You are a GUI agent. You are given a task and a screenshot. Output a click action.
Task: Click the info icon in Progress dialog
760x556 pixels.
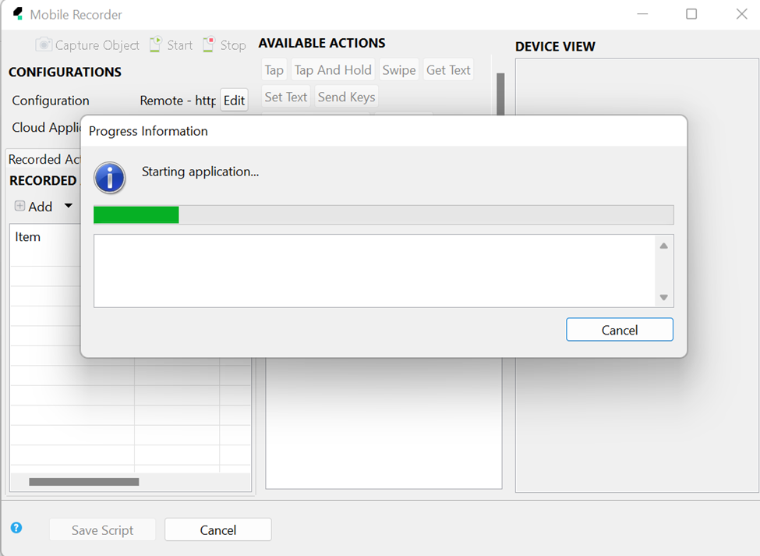coord(110,178)
